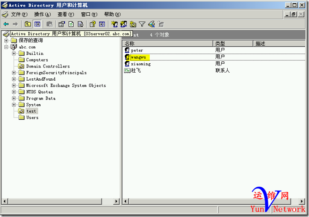309x217 pixels.
Task: Click the peter user icon
Action: point(127,50)
